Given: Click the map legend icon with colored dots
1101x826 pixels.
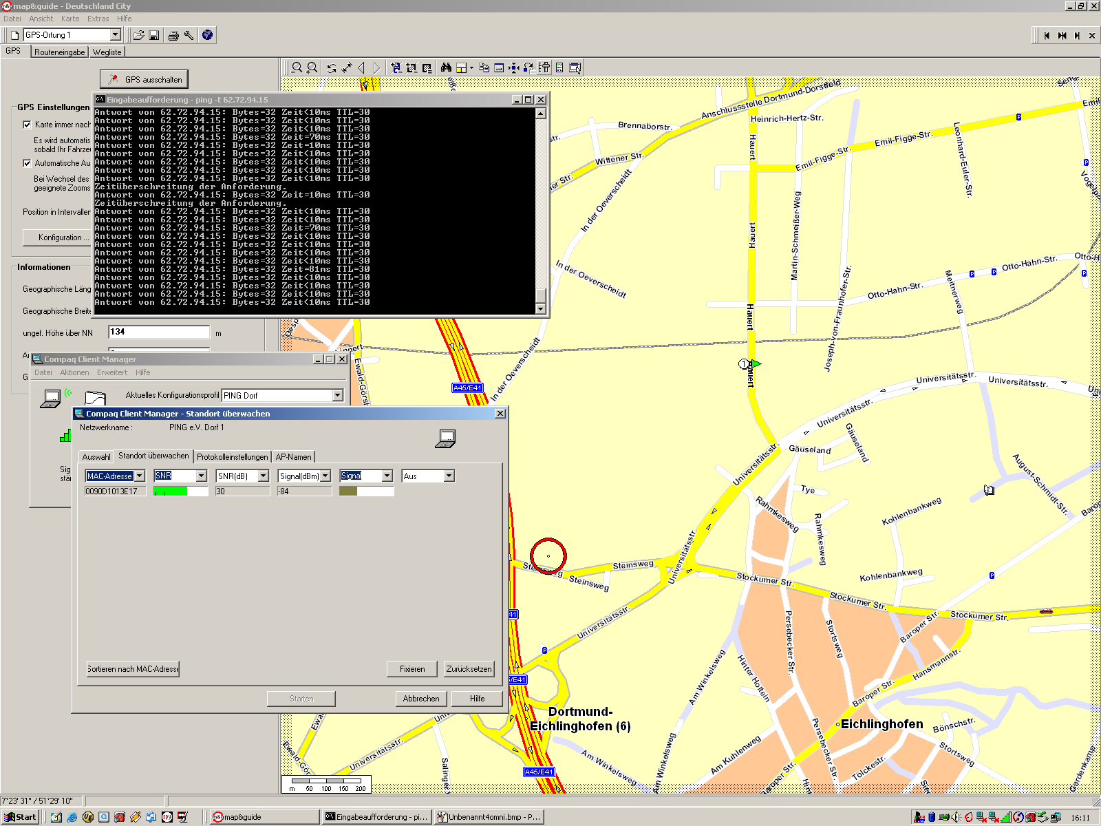Looking at the screenshot, I should pyautogui.click(x=559, y=67).
